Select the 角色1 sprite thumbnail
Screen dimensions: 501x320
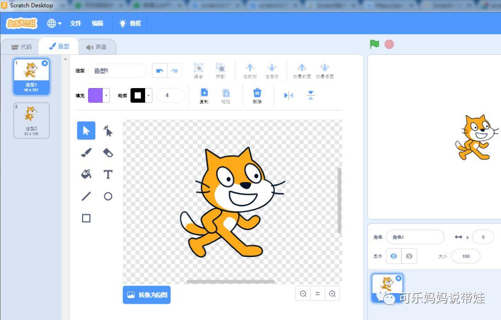tap(387, 288)
